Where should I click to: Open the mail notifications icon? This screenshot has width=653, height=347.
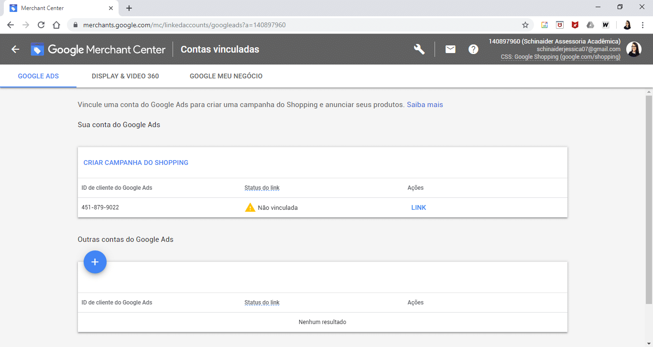pyautogui.click(x=450, y=49)
